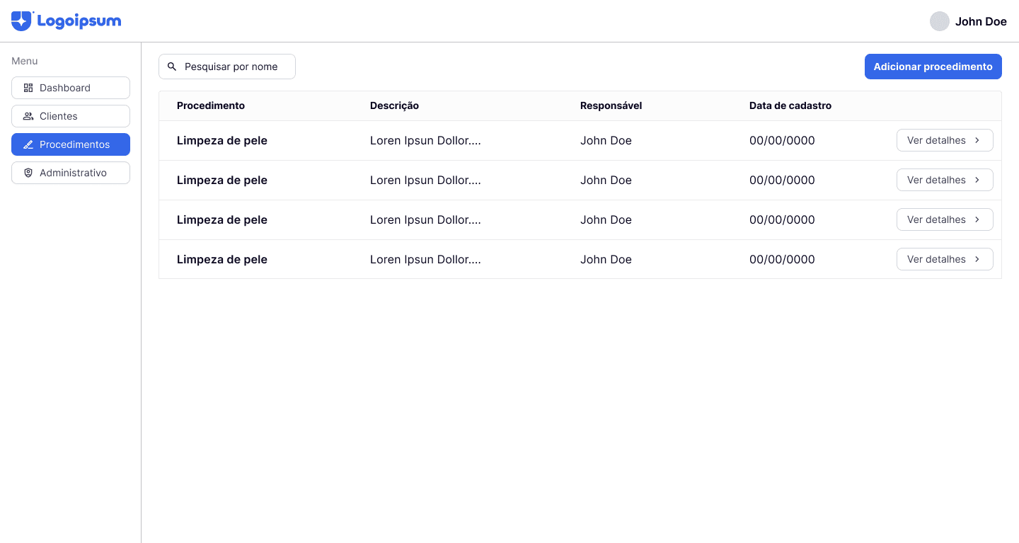Click the Procedimentos pen icon
The width and height of the screenshot is (1019, 543).
[28, 144]
